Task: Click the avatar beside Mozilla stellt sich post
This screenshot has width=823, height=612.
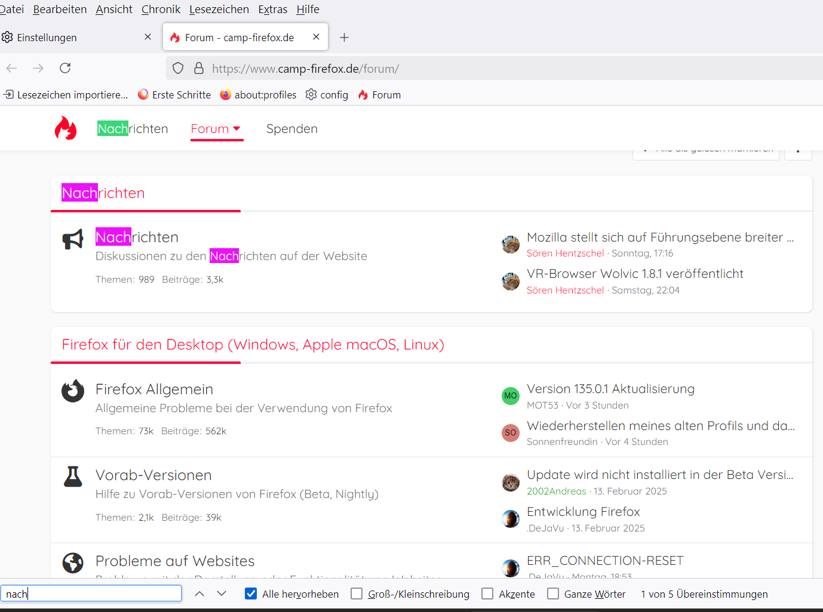Action: point(511,245)
